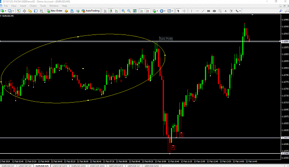This screenshot has width=289, height=167.
Task: Open MetaEditor gold book icon
Action: 66,11
